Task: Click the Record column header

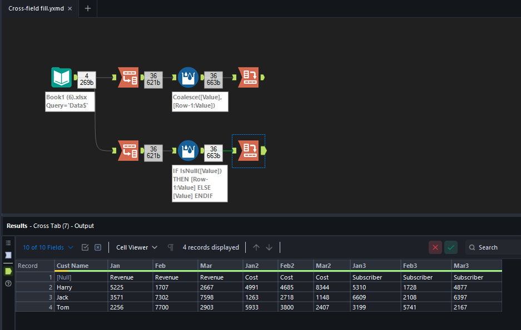Action: coord(35,266)
